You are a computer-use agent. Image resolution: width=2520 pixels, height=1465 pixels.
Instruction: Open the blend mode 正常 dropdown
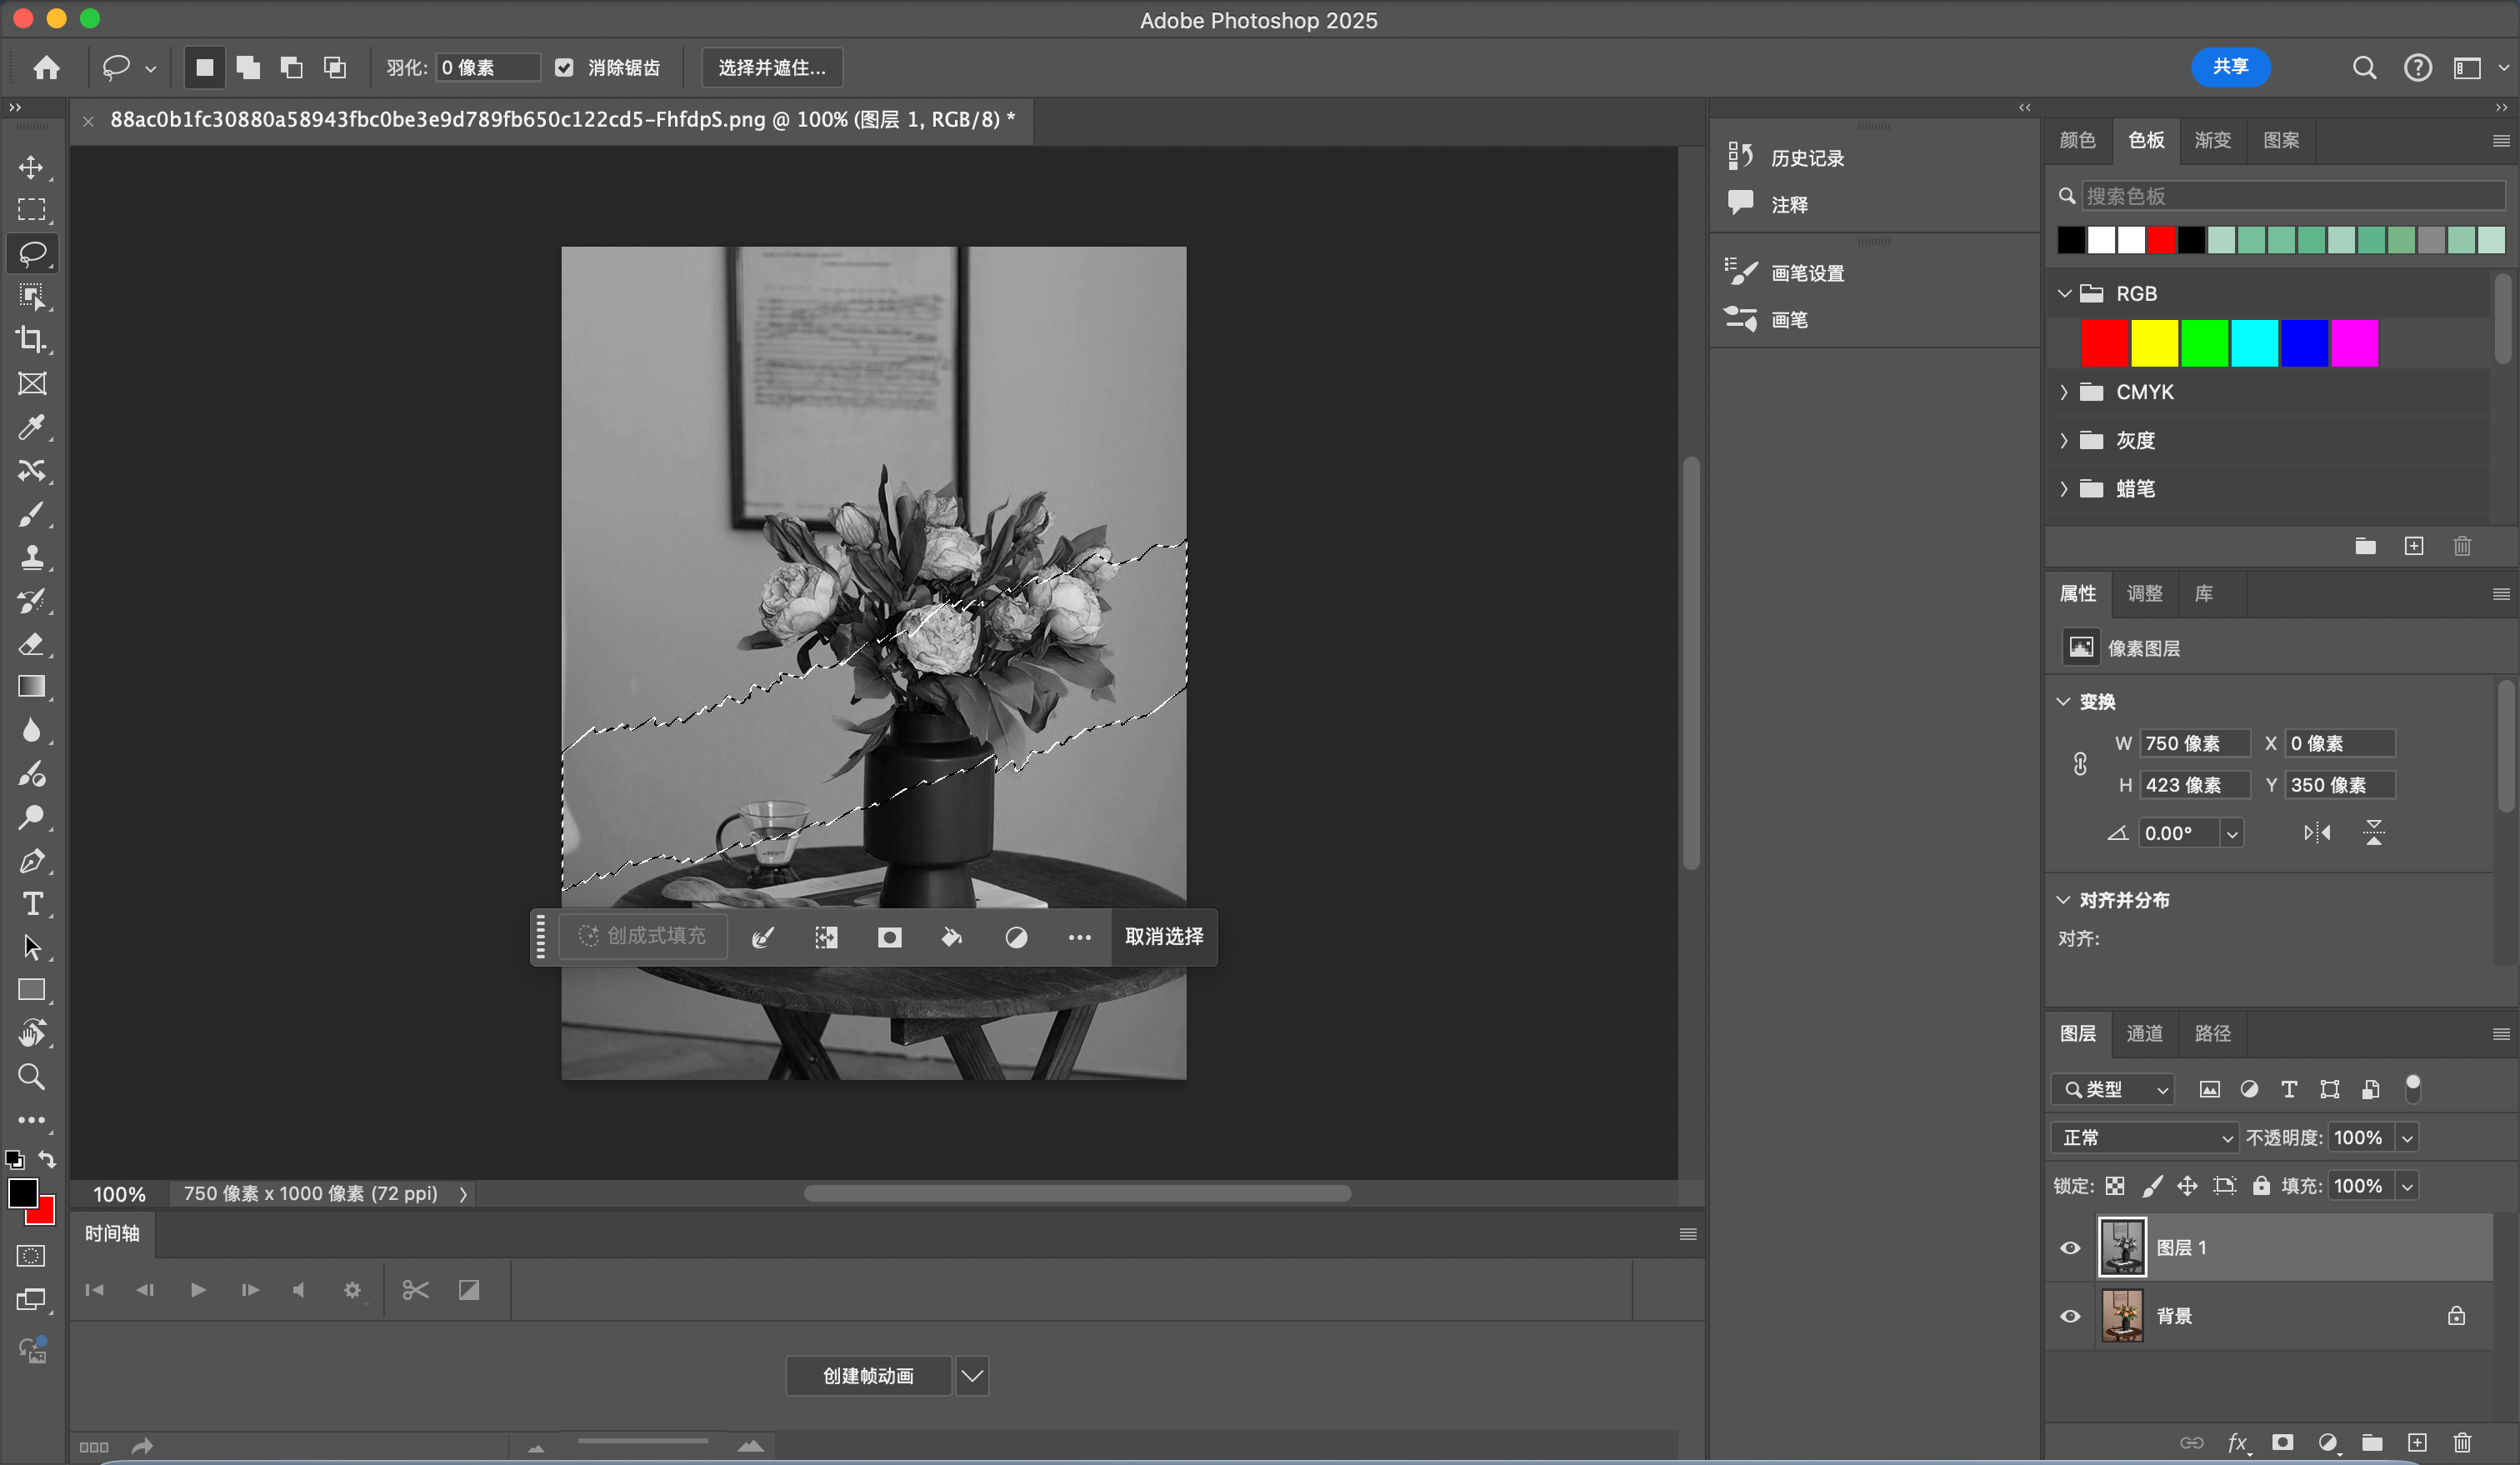click(x=2145, y=1138)
